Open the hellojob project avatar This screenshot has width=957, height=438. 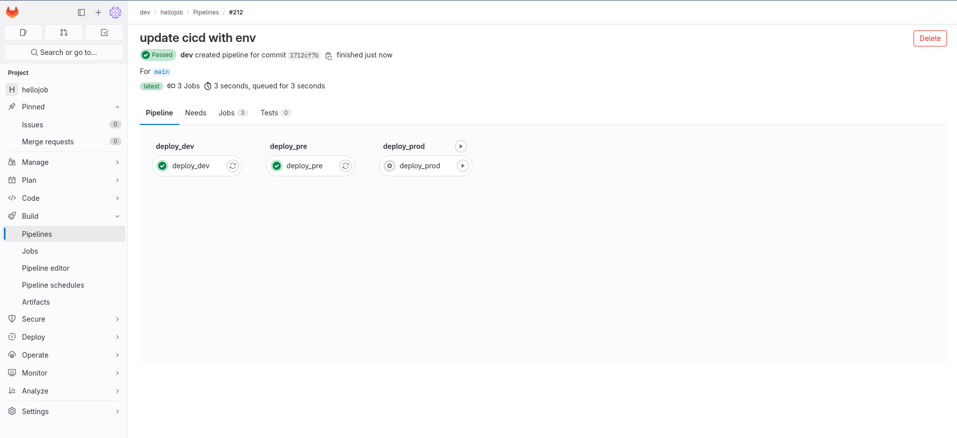(x=12, y=89)
